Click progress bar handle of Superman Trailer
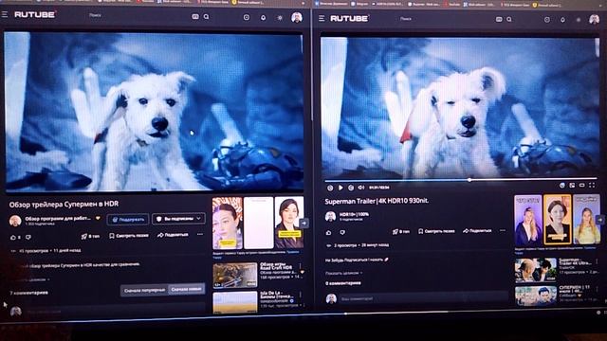Viewport: 607px width, 341px height. coord(469,180)
